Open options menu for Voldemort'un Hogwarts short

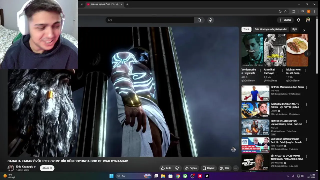[260, 71]
